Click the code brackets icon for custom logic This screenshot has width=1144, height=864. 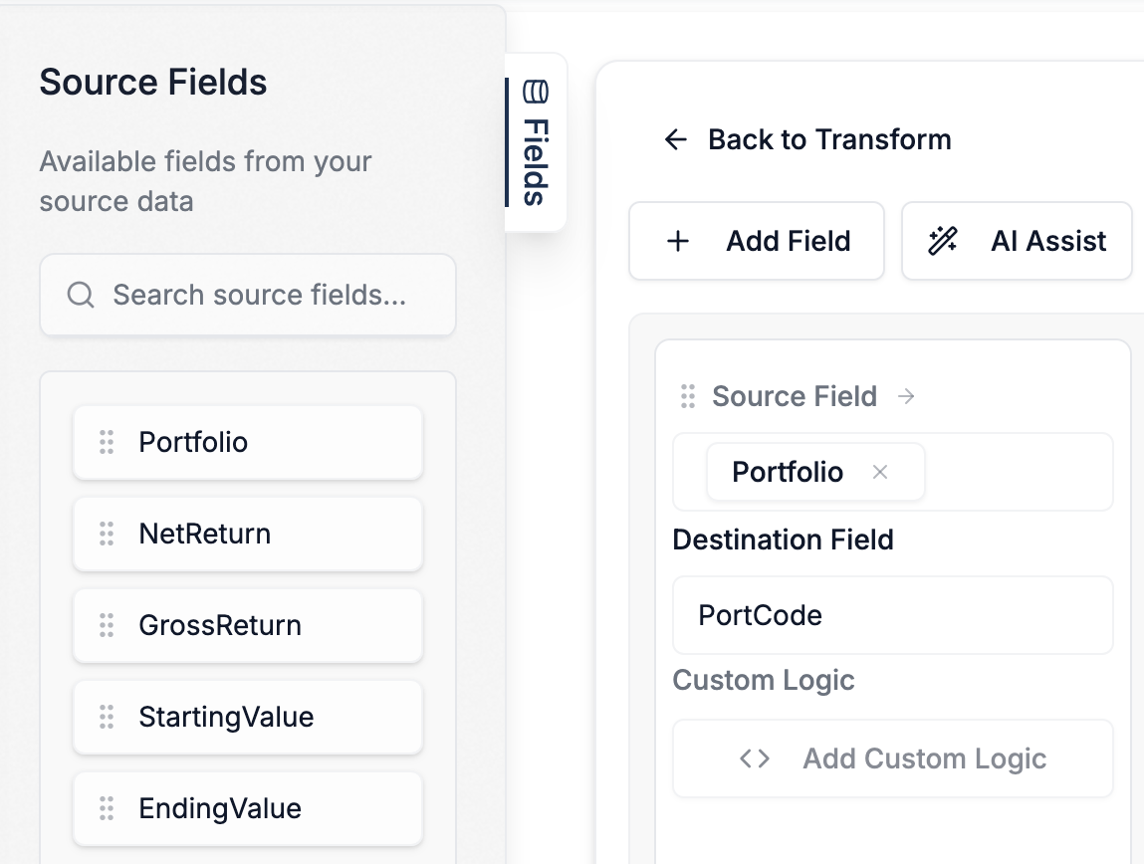(x=755, y=758)
